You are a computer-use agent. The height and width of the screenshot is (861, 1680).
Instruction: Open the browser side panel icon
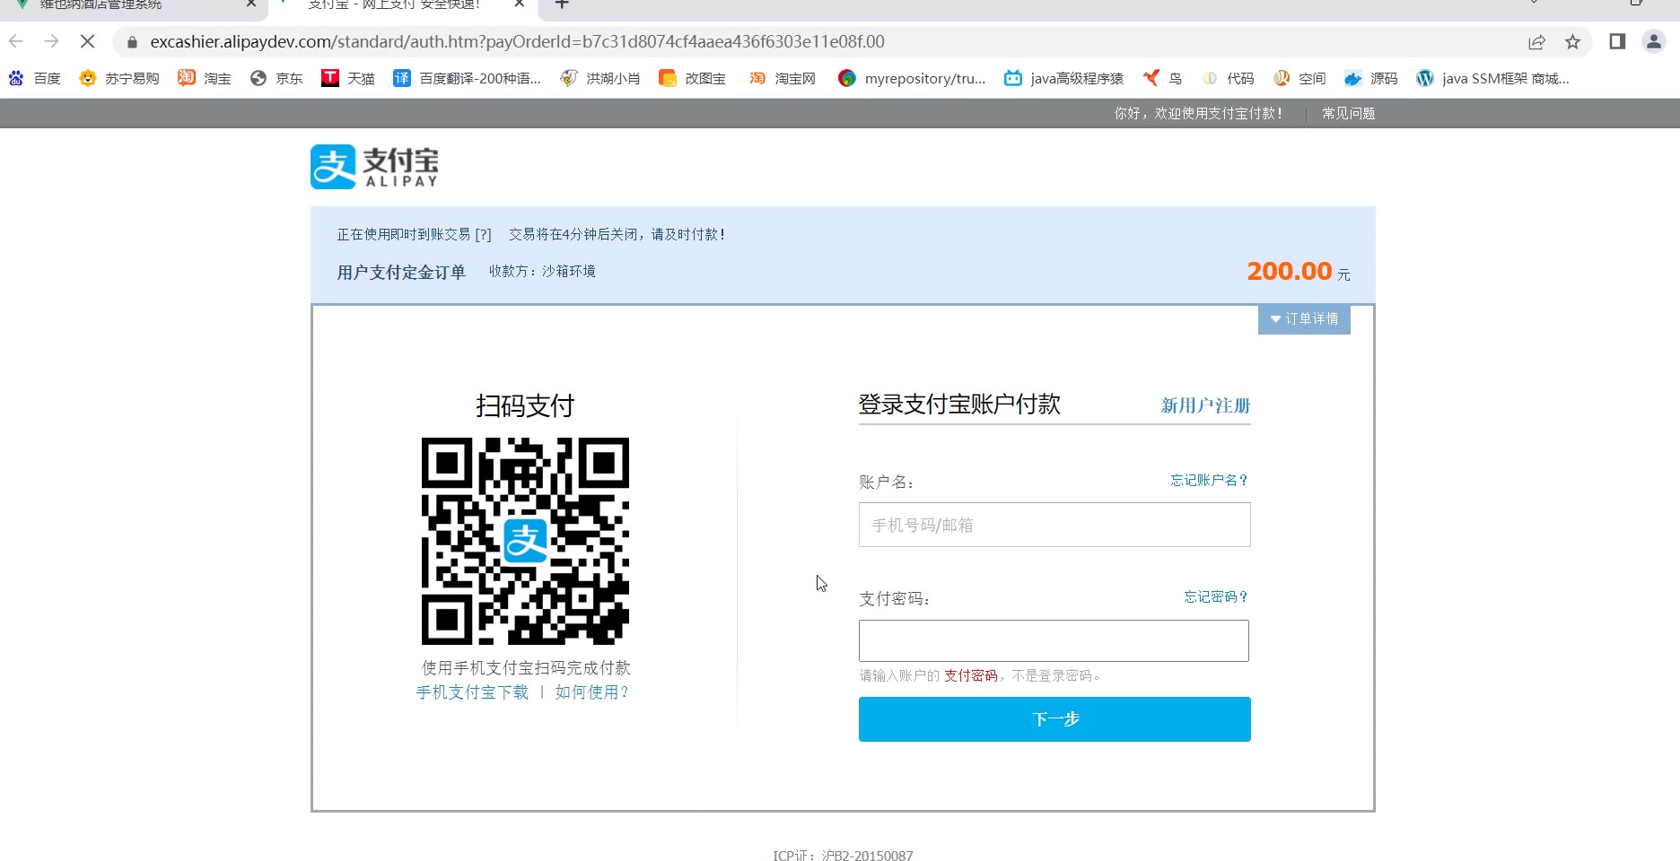(1617, 41)
